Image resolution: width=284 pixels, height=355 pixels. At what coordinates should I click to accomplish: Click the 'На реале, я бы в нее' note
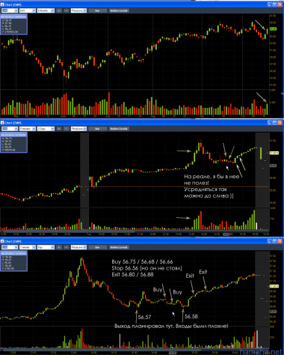click(212, 176)
